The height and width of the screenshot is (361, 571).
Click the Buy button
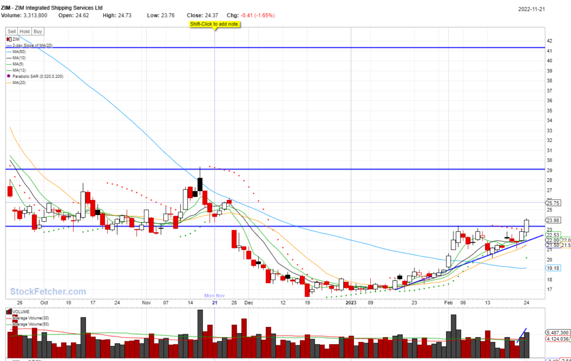click(38, 32)
